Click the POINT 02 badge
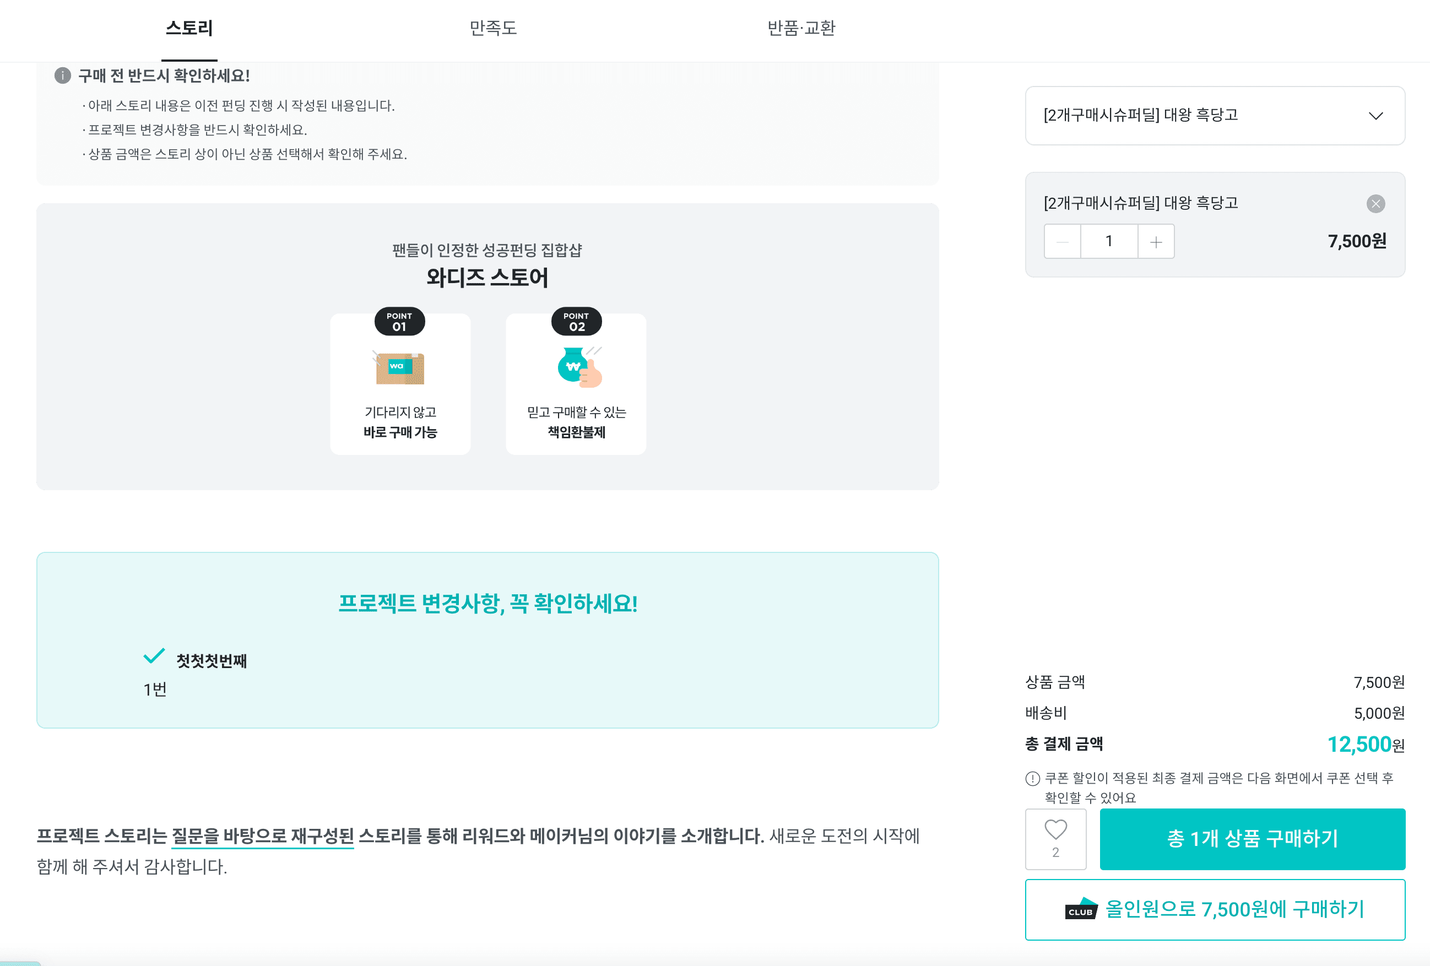1430x966 pixels. pos(577,321)
